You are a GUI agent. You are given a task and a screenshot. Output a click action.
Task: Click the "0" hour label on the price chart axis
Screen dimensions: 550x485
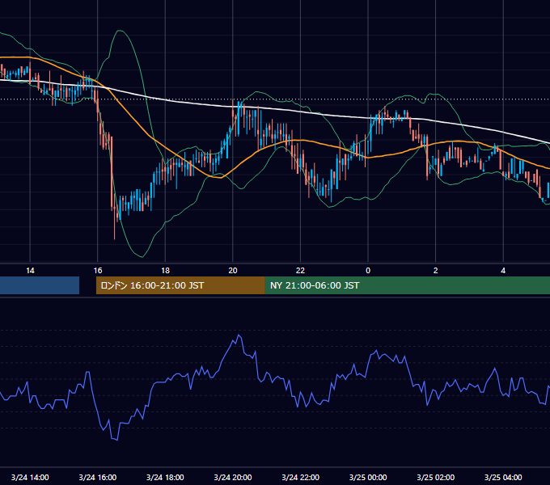point(368,271)
